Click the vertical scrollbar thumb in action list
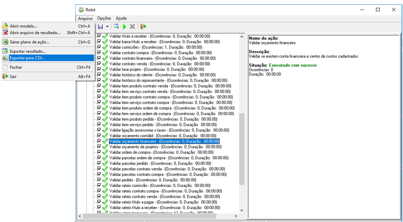This screenshot has width=403, height=222. tap(242, 149)
